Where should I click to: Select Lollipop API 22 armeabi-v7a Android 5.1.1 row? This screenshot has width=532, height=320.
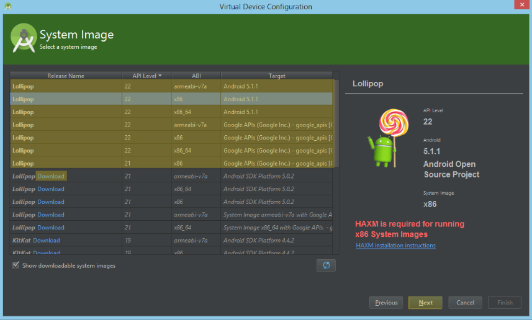point(171,86)
